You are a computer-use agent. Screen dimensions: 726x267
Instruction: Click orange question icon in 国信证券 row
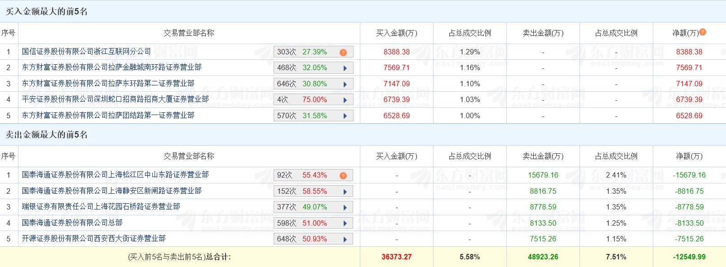click(x=343, y=52)
